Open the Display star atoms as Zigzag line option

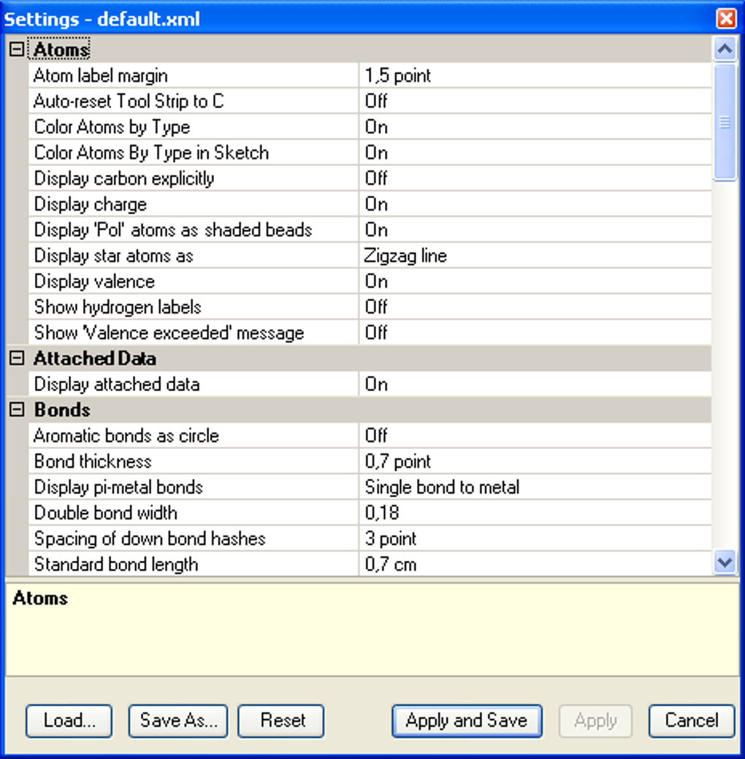(x=535, y=256)
